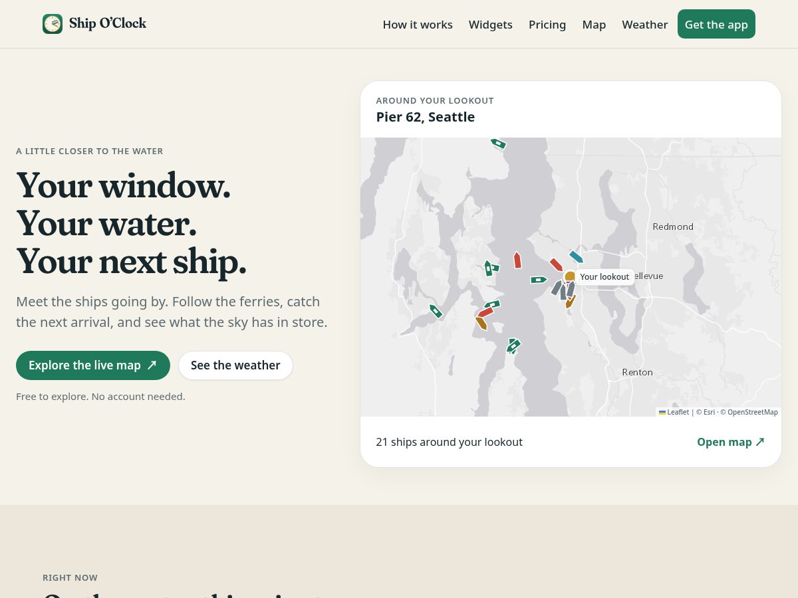Click the Ship O'Clock brand name
The width and height of the screenshot is (798, 598).
tap(108, 23)
